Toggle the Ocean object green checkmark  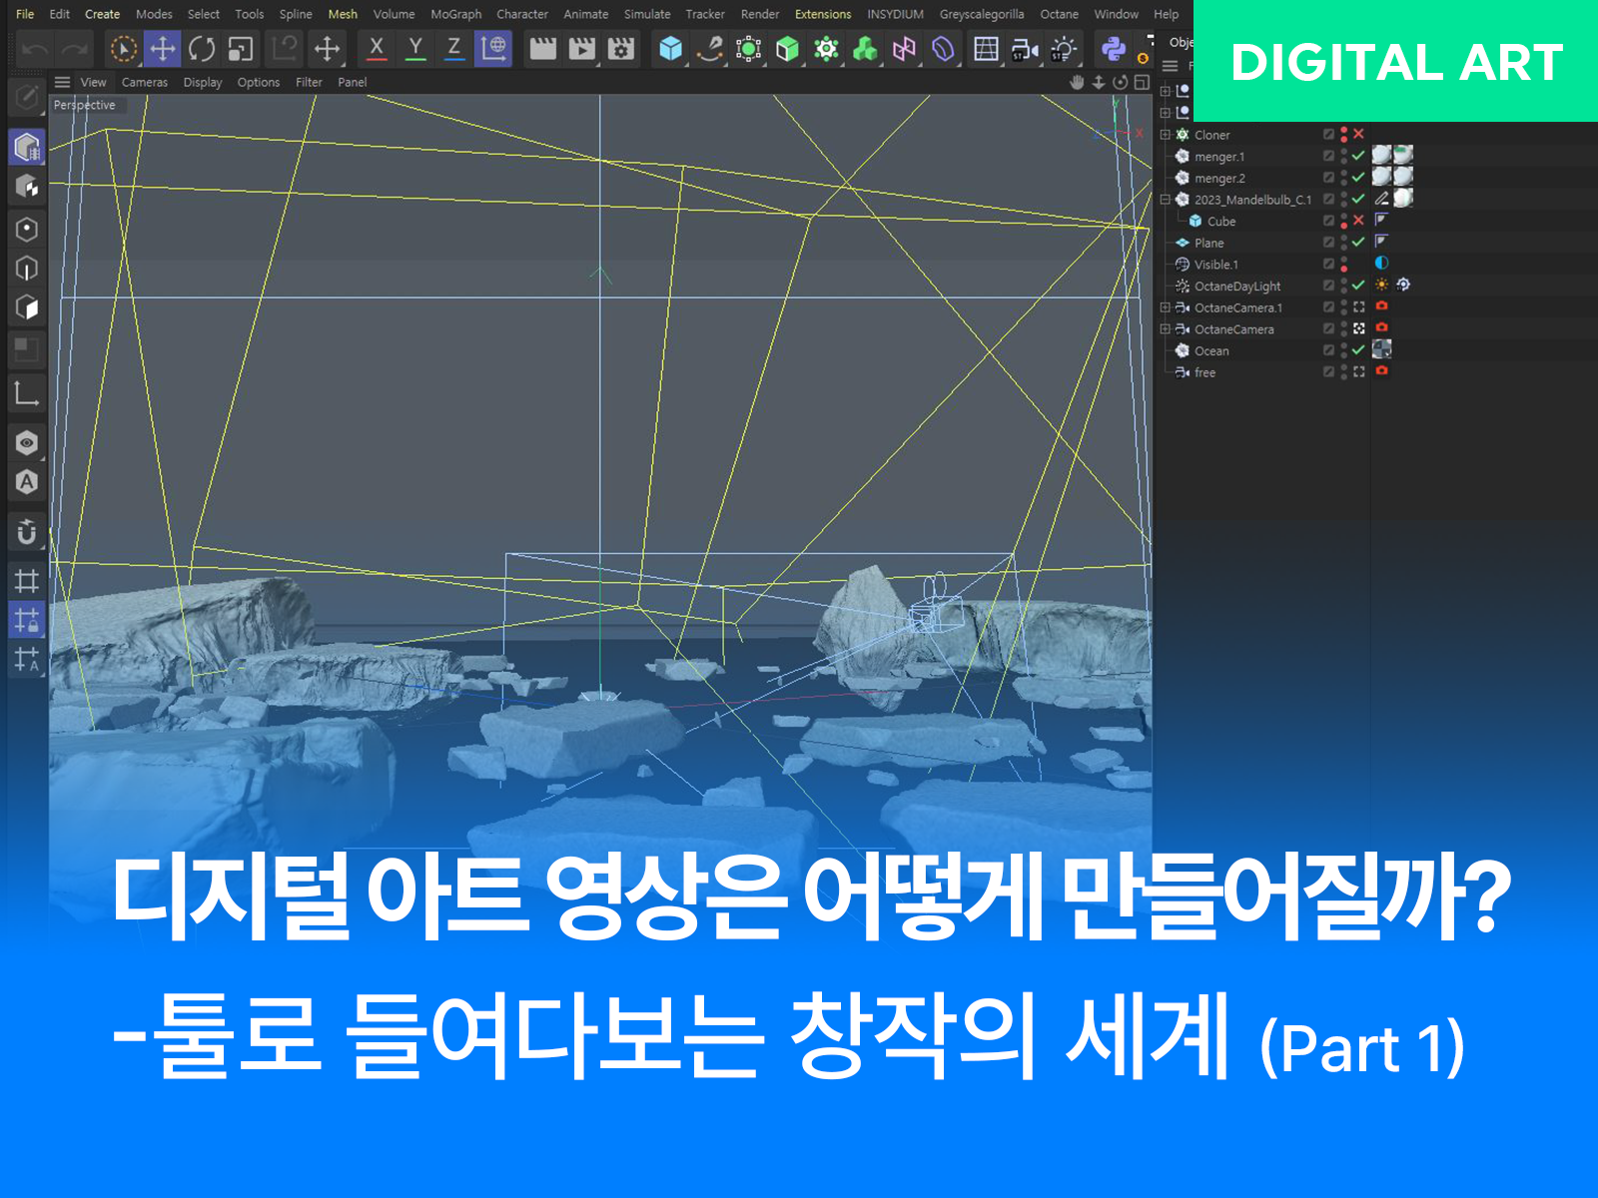[1358, 350]
